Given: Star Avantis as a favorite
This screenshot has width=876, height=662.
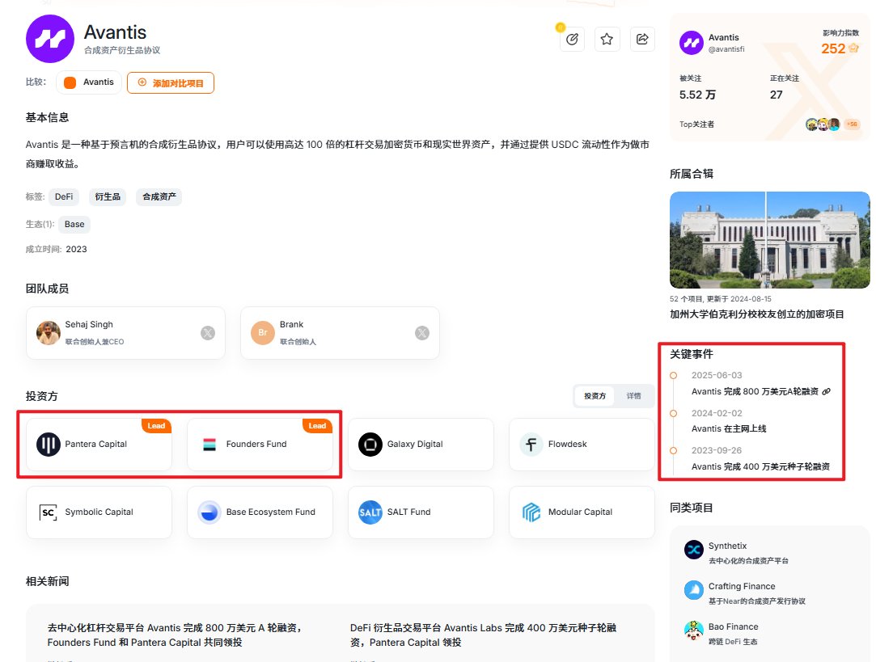Looking at the screenshot, I should point(607,39).
